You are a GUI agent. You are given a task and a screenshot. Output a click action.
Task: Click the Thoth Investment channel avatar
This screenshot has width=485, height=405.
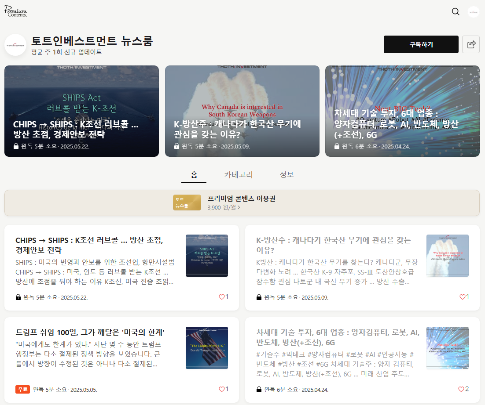[15, 45]
